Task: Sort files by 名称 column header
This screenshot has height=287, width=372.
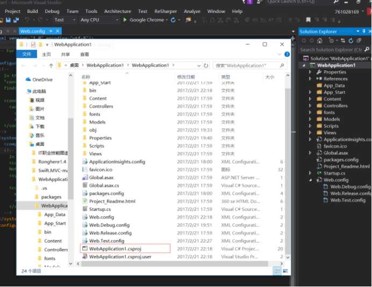Action: point(85,77)
